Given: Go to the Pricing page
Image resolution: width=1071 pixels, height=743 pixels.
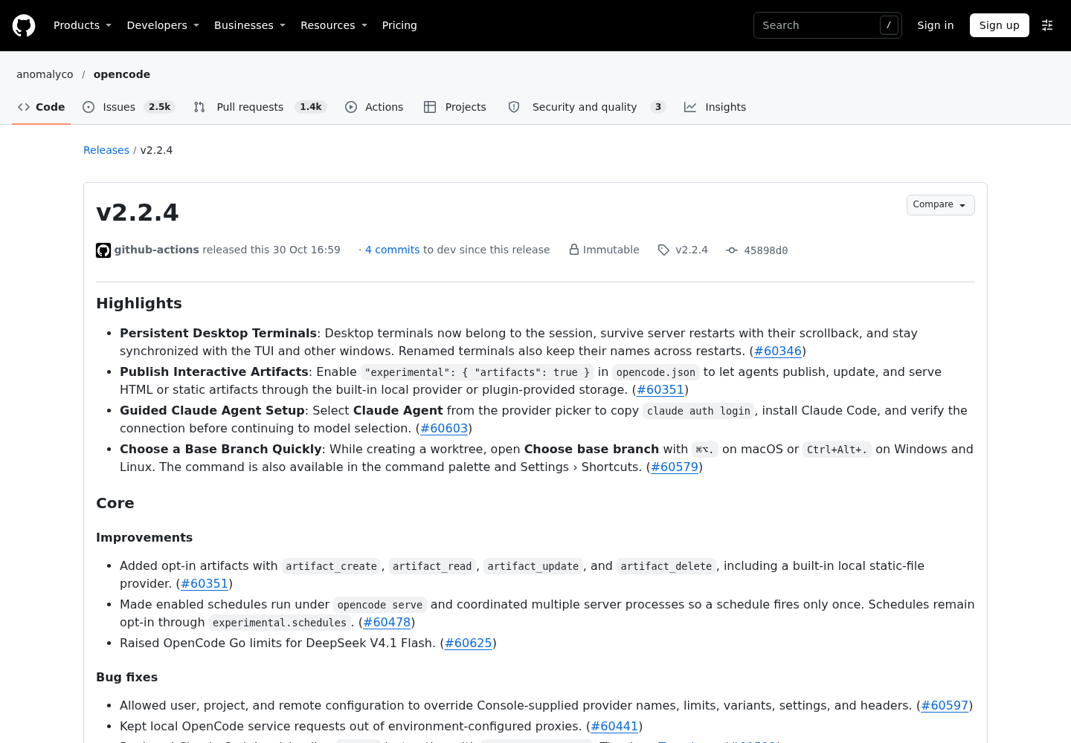Looking at the screenshot, I should [399, 25].
